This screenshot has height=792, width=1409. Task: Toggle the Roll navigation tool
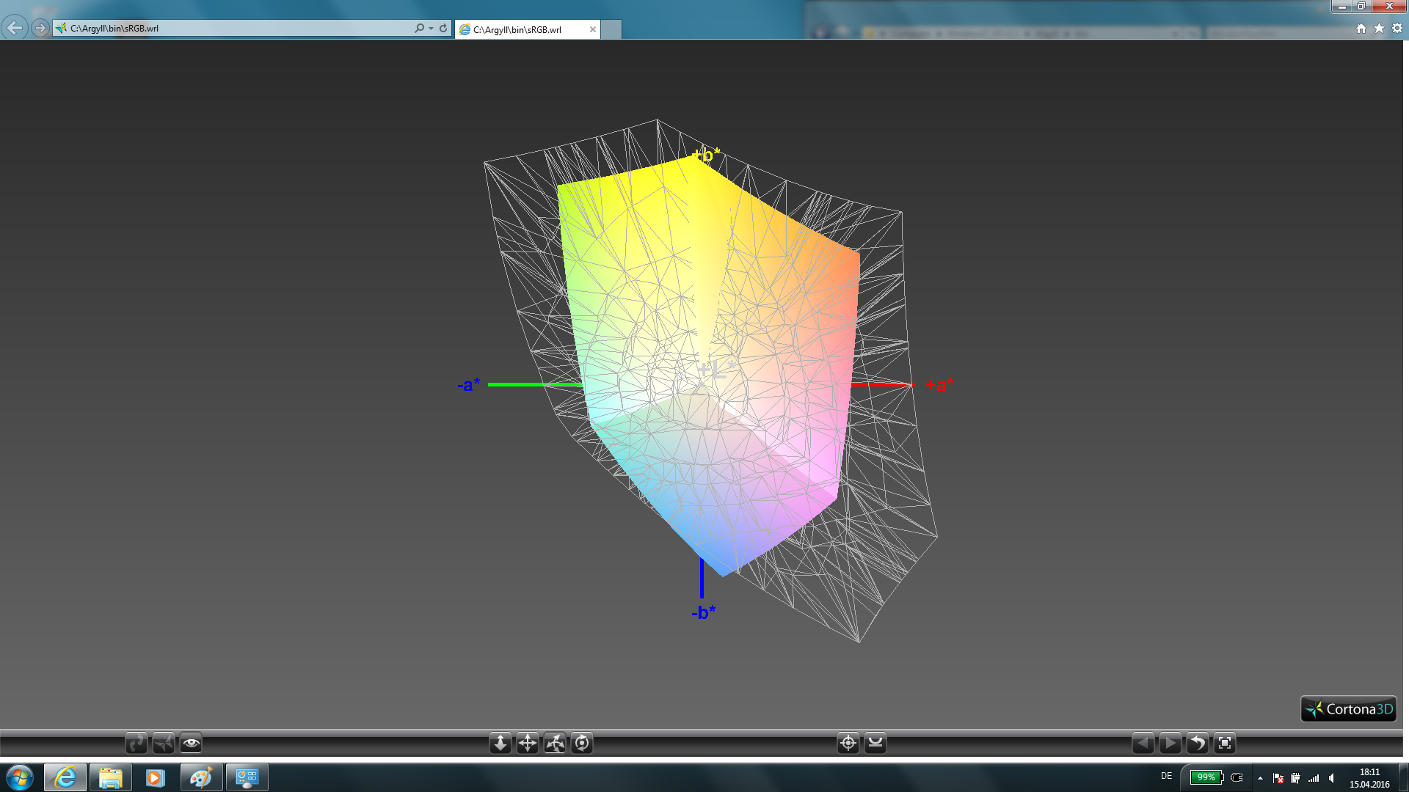point(582,744)
